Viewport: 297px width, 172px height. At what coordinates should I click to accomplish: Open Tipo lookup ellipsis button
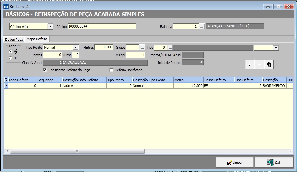click(170, 47)
